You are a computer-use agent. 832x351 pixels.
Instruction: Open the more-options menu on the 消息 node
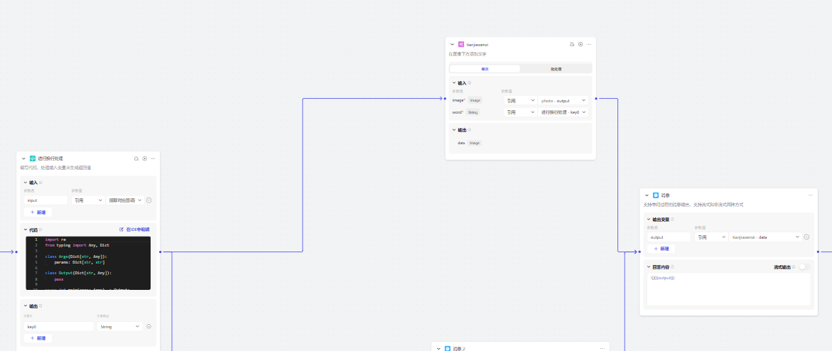[810, 195]
